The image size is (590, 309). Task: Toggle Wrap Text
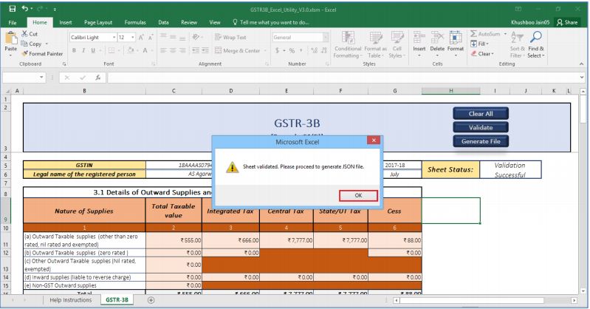(230, 37)
